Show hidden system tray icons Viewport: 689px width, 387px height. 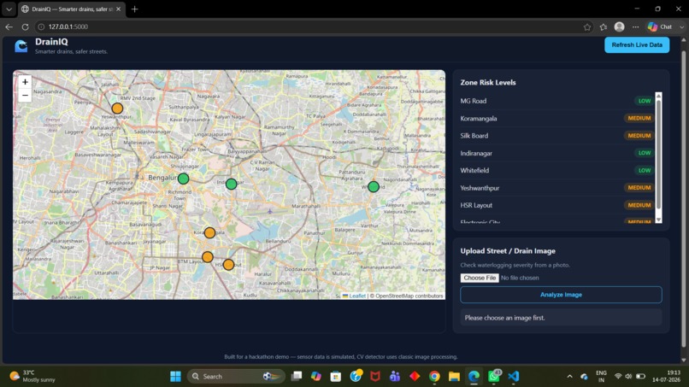569,377
